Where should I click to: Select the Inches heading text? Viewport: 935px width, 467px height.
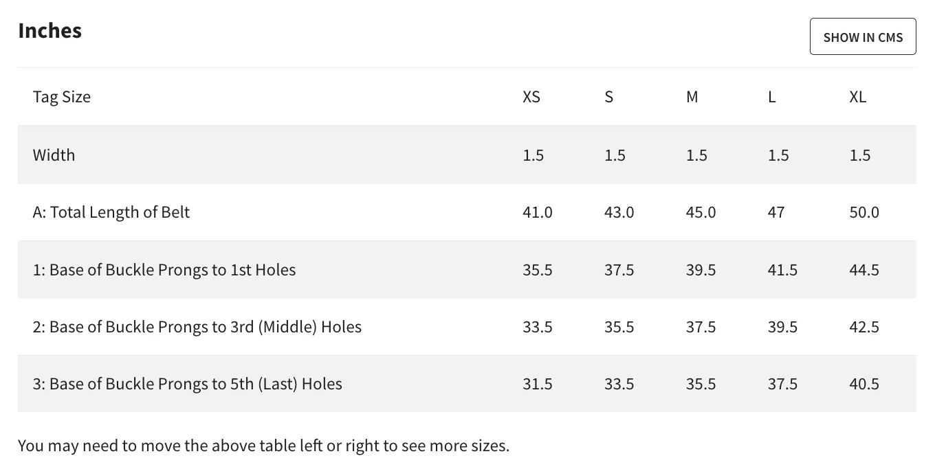pos(50,31)
